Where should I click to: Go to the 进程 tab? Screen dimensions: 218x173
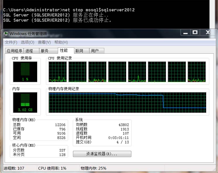click(x=29, y=51)
